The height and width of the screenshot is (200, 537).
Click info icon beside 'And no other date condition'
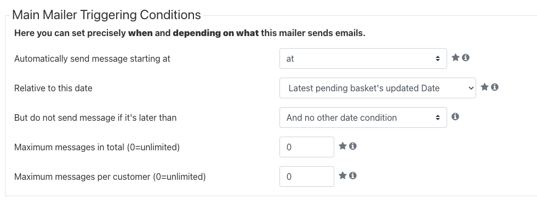click(455, 117)
